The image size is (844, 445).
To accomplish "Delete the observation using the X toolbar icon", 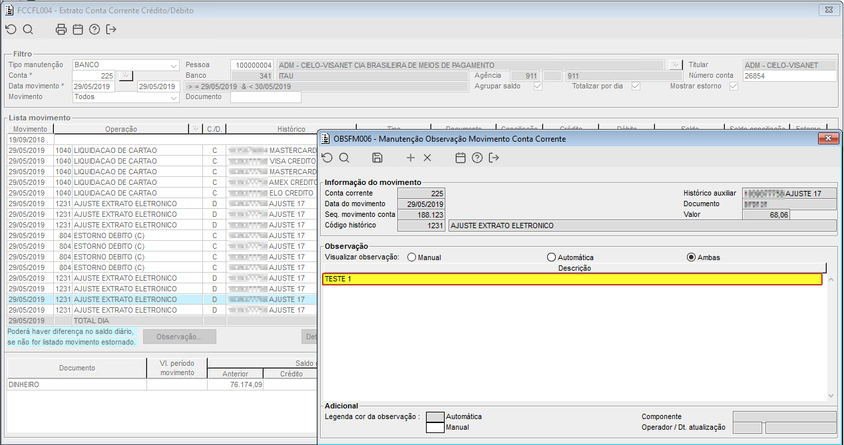I will pyautogui.click(x=427, y=158).
